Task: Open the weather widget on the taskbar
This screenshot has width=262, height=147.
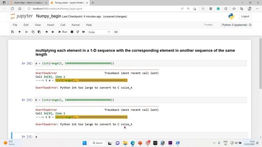Action: tap(9, 143)
